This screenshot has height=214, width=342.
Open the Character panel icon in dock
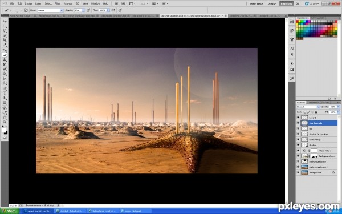coord(292,49)
